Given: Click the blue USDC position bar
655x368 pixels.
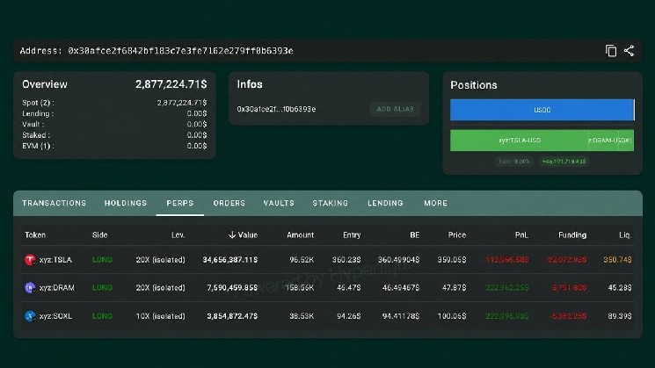Looking at the screenshot, I should tap(542, 110).
